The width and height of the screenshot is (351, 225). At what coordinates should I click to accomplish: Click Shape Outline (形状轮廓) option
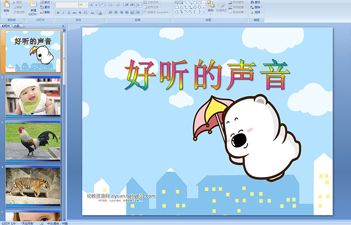pos(238,7)
